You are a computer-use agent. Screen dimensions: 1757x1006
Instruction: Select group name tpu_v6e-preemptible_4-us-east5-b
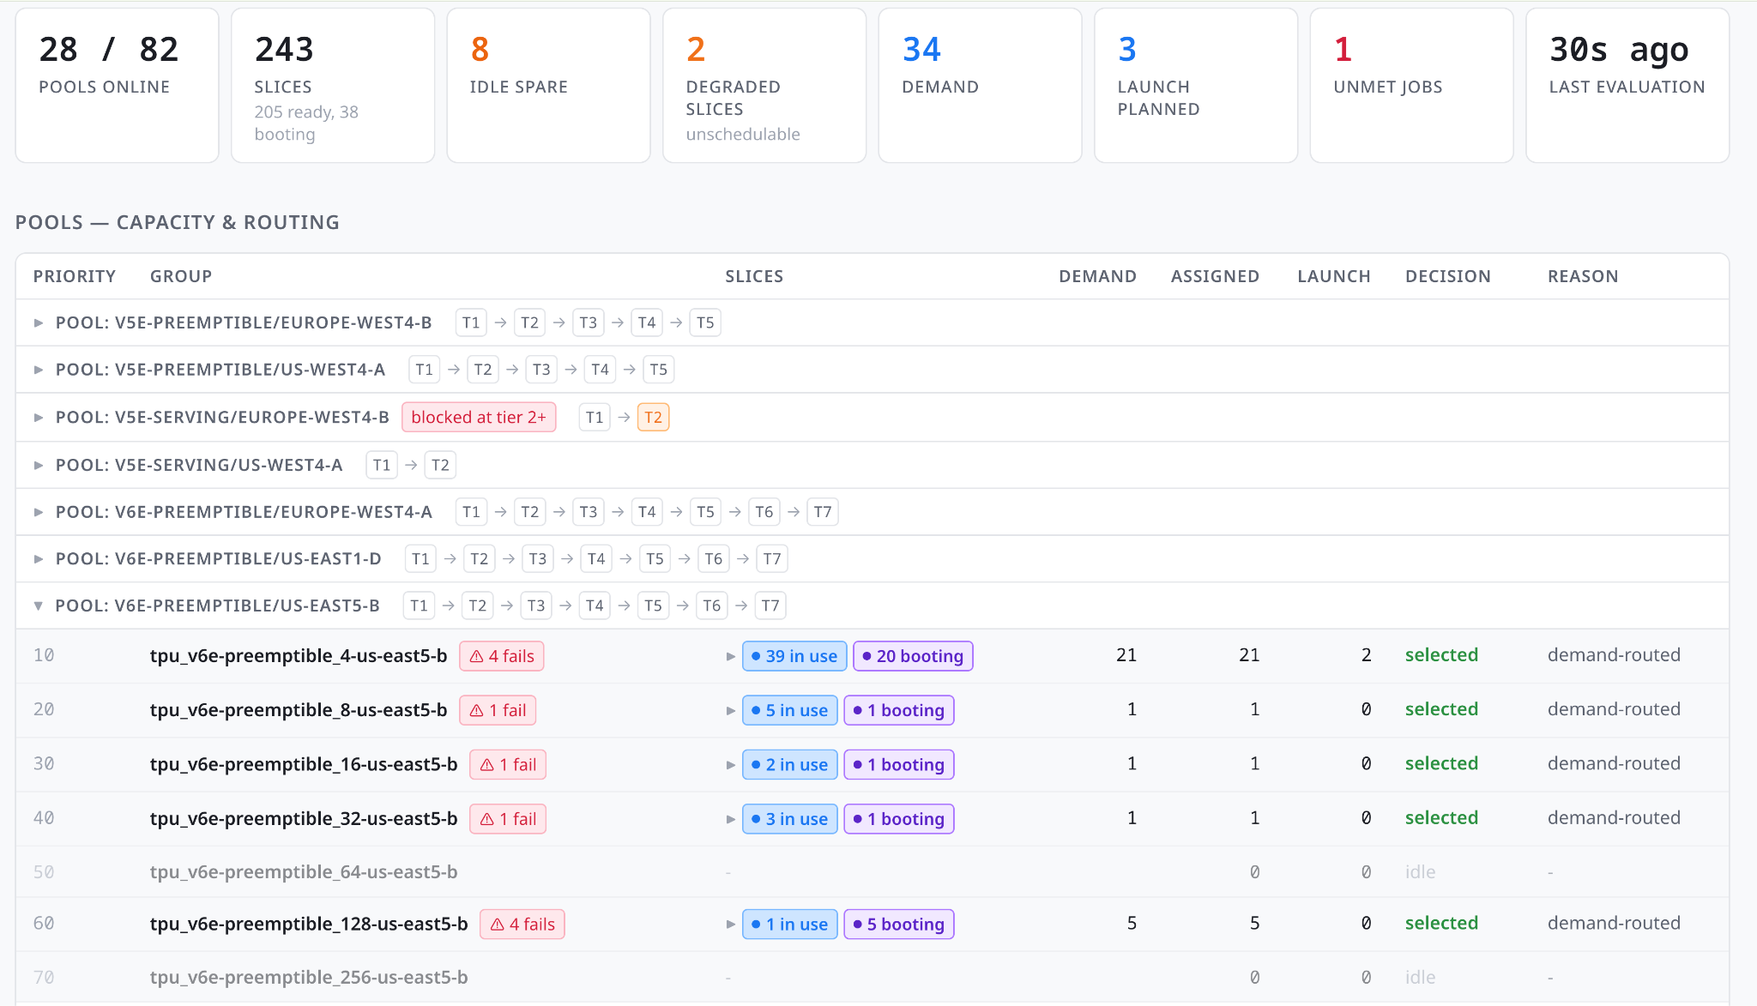(299, 656)
